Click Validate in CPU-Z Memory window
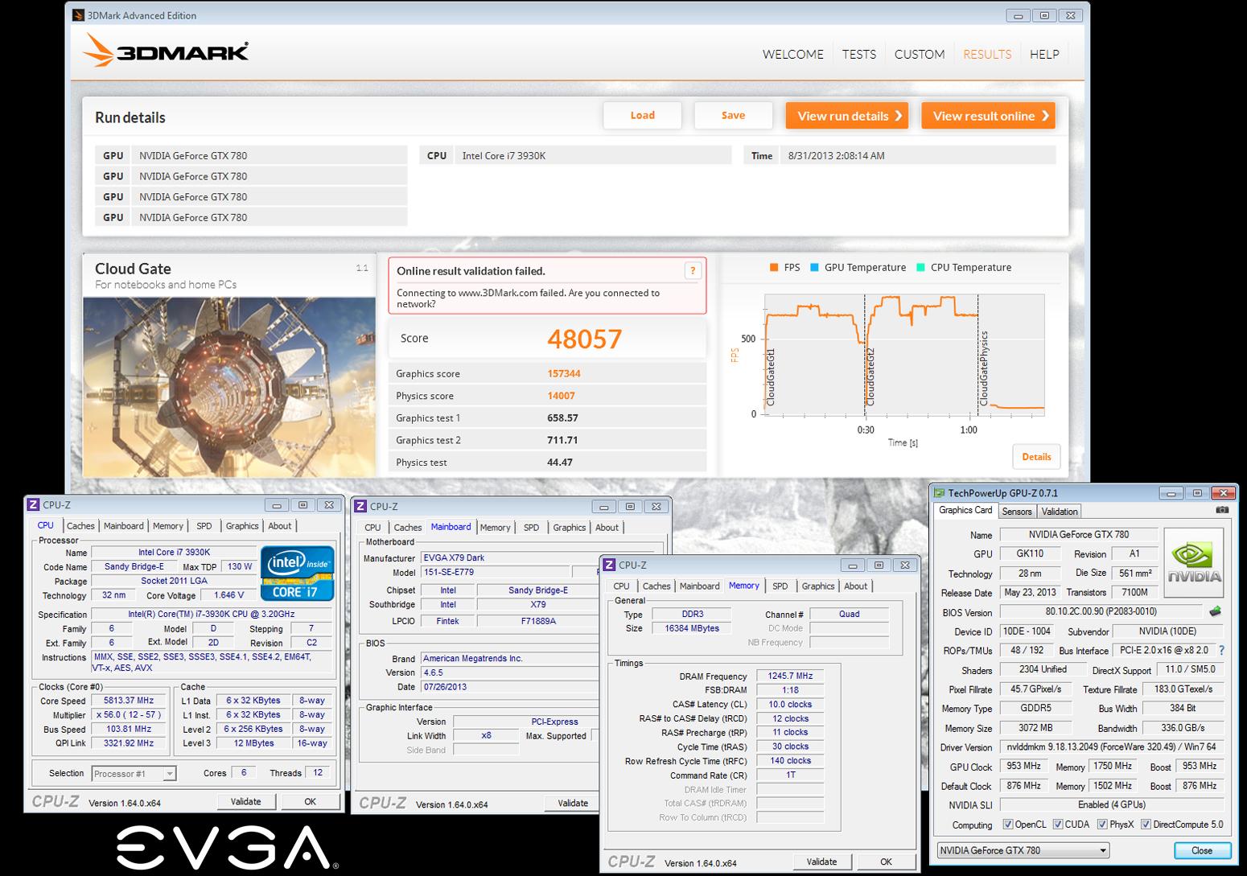The image size is (1247, 876). point(821,862)
